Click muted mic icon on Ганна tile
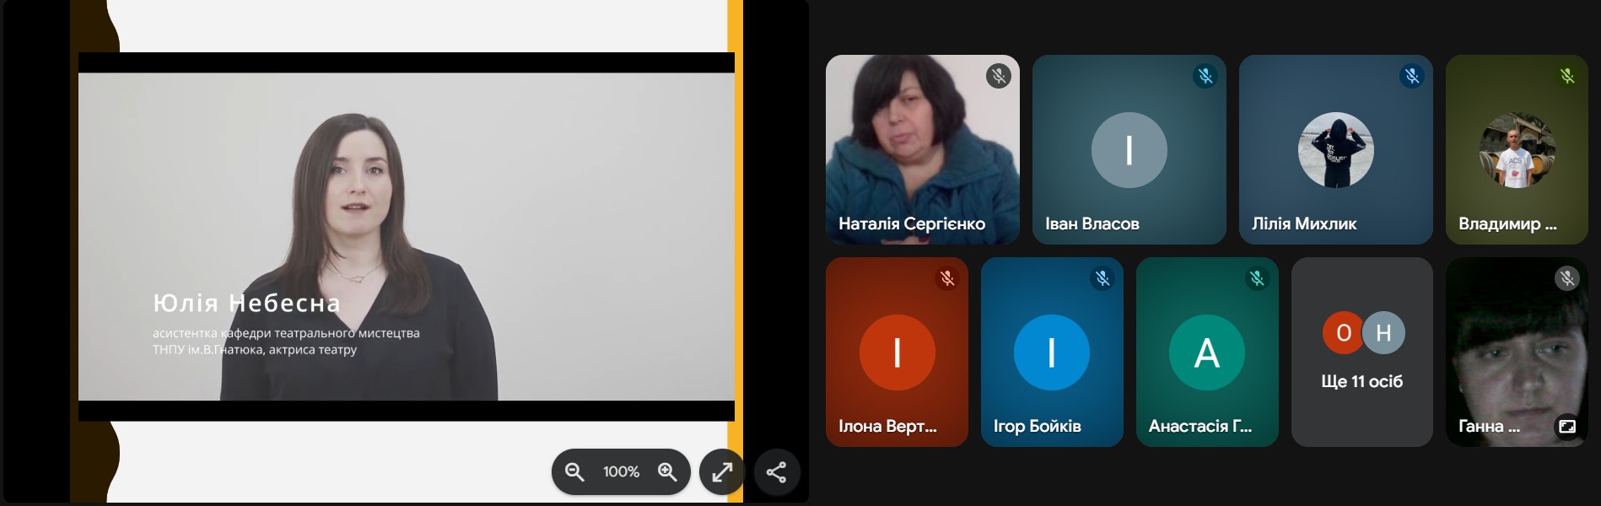Image resolution: width=1601 pixels, height=506 pixels. point(1566,278)
